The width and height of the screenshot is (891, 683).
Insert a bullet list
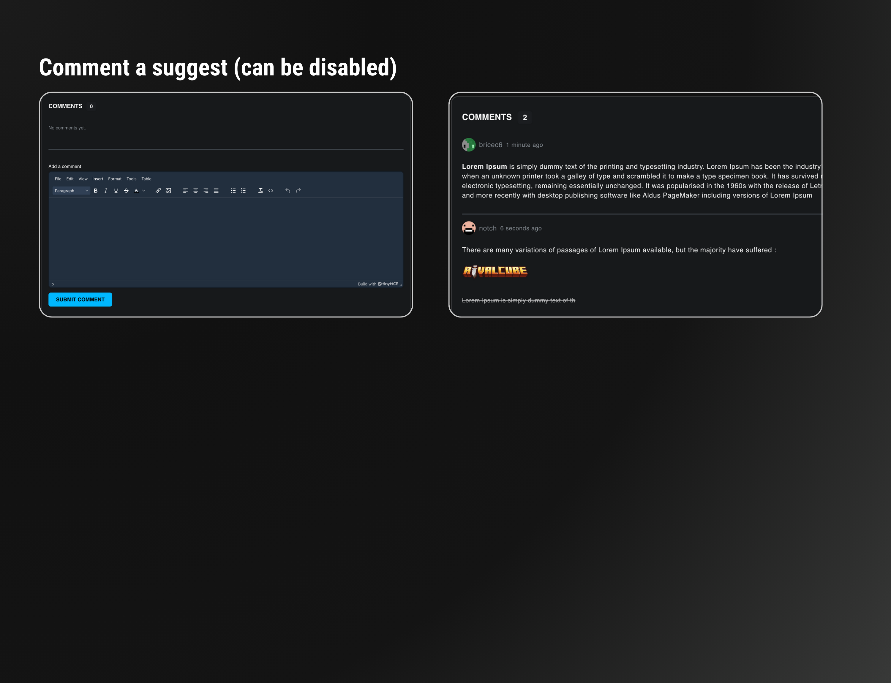[x=233, y=191]
